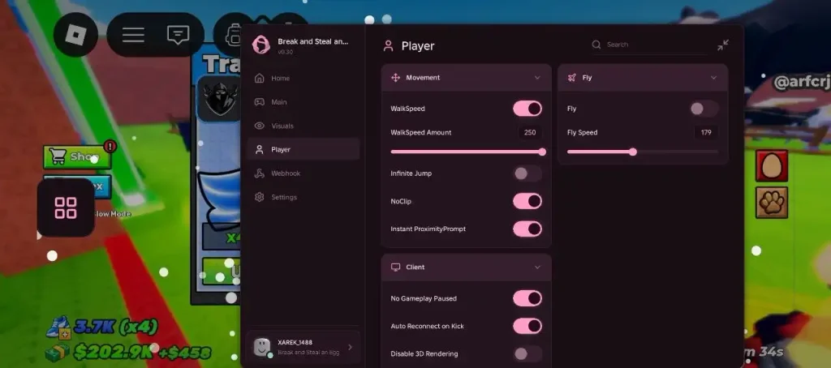Toggle No Gameplay Paused off
The image size is (831, 368).
point(527,298)
